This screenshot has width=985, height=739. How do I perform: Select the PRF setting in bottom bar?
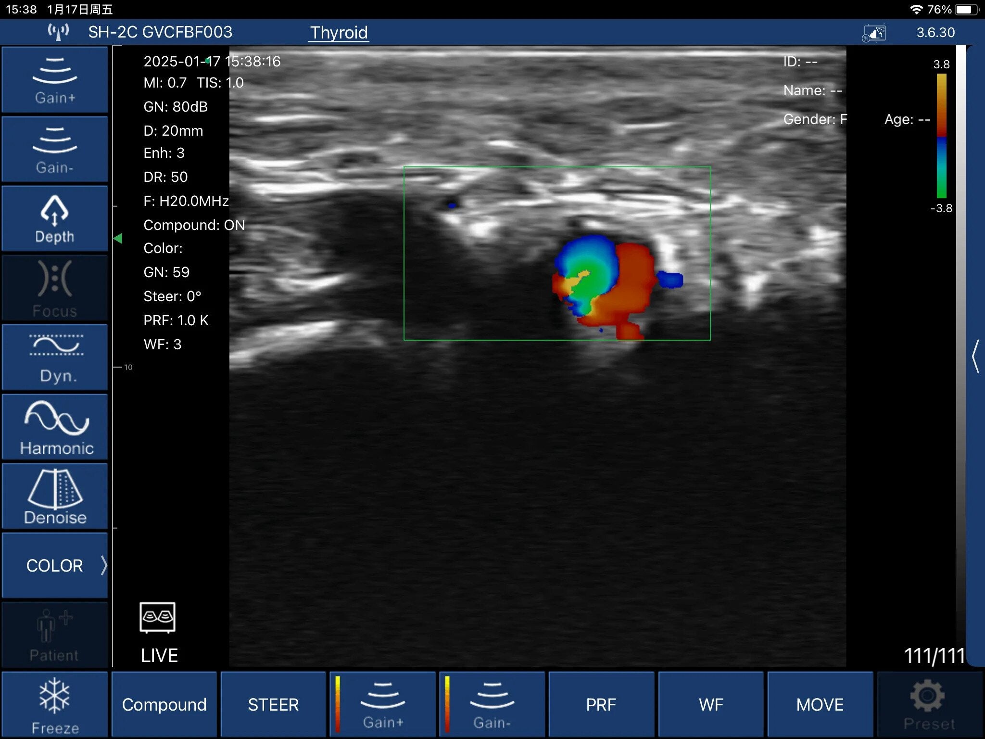pos(601,704)
